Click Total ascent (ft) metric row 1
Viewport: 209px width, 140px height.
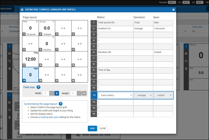115,23
